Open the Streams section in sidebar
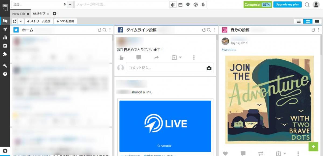Viewport: 323px width, 156px height. (x=5, y=21)
